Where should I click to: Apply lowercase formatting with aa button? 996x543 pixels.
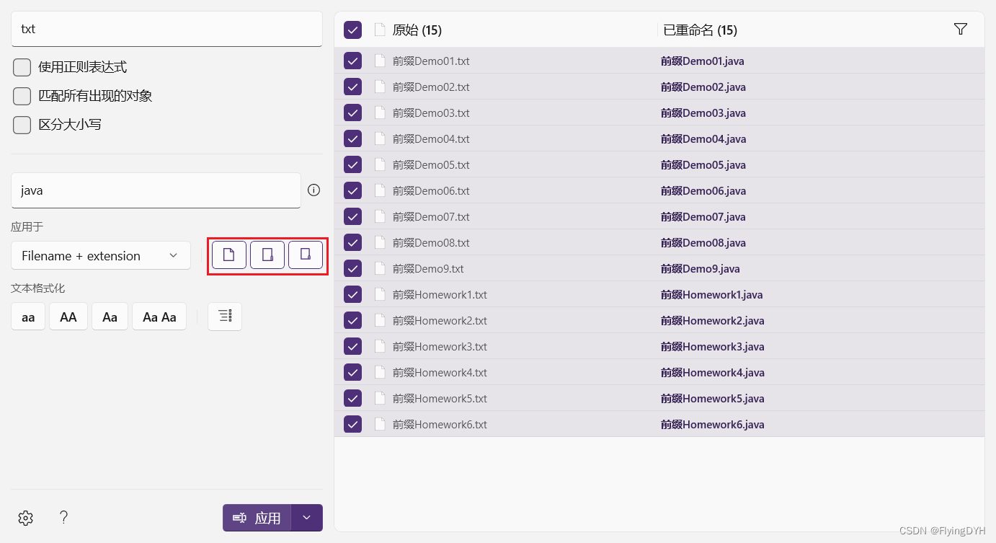pos(28,317)
